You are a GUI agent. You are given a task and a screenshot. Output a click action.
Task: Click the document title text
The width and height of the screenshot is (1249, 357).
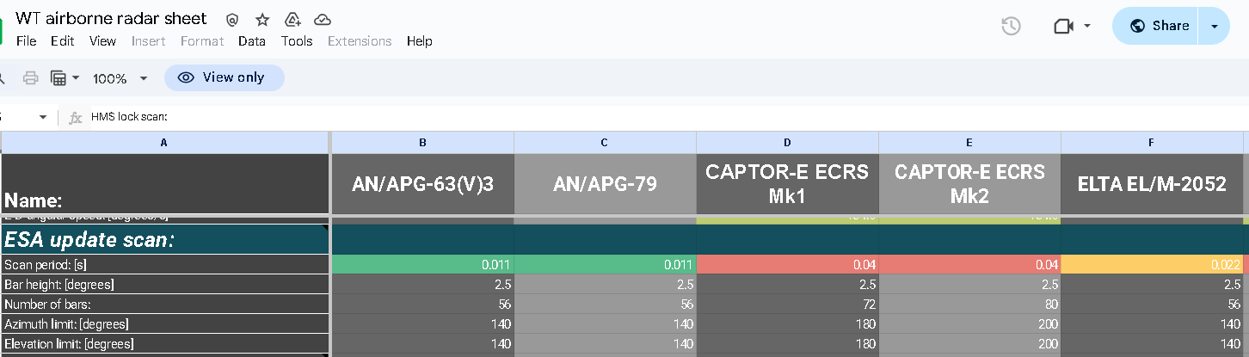tap(111, 19)
